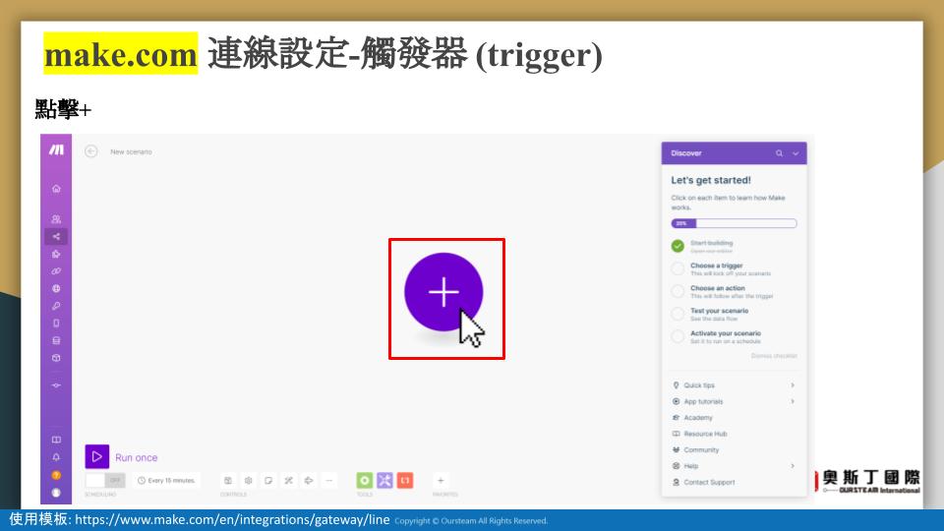Select the Test your scenario checklist circle
Image resolution: width=944 pixels, height=531 pixels.
pyautogui.click(x=678, y=314)
